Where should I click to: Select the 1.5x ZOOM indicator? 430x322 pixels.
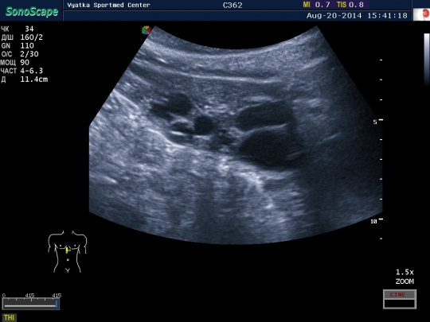405,277
